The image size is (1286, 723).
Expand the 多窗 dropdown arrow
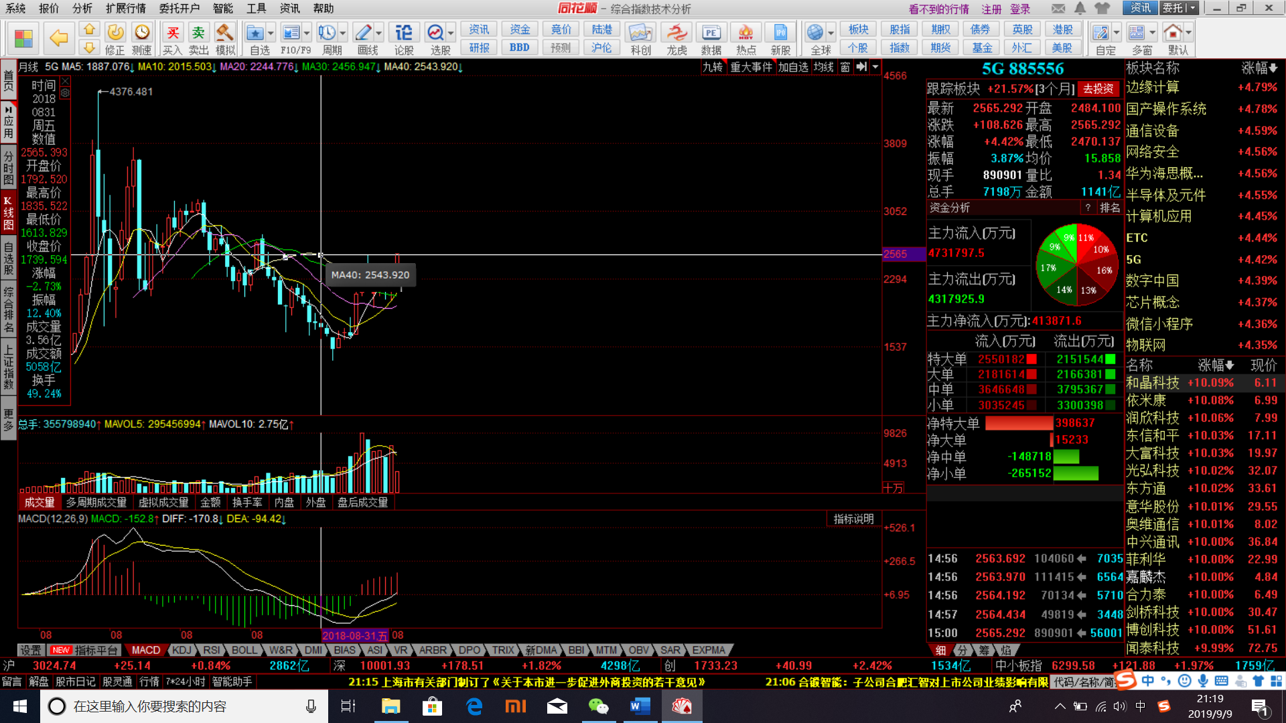pyautogui.click(x=1153, y=32)
